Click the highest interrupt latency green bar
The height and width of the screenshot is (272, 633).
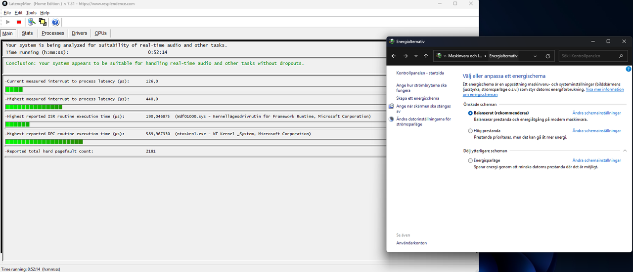pyautogui.click(x=34, y=107)
